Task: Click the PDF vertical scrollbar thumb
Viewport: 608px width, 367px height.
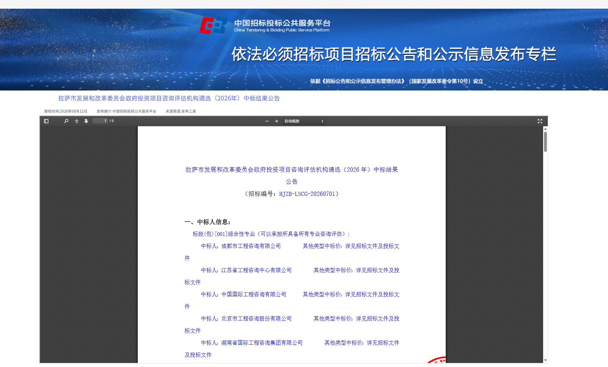Action: (x=545, y=142)
